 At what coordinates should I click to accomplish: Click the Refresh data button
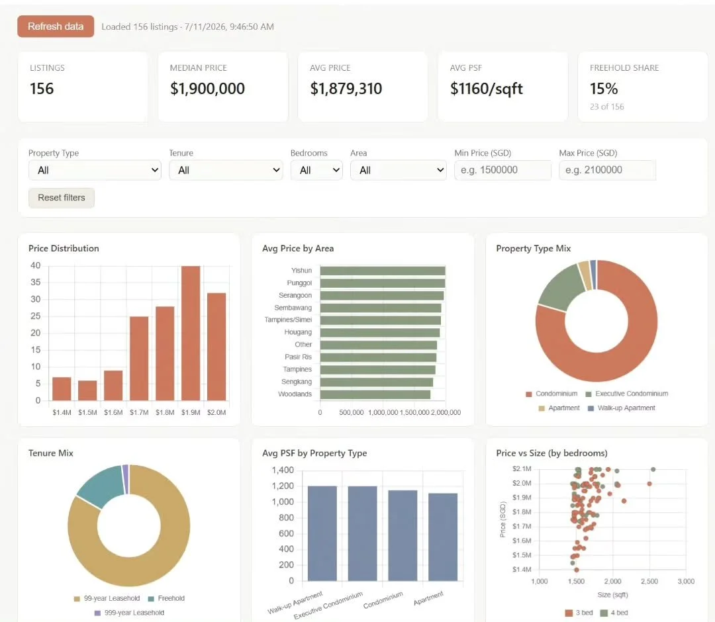[56, 26]
